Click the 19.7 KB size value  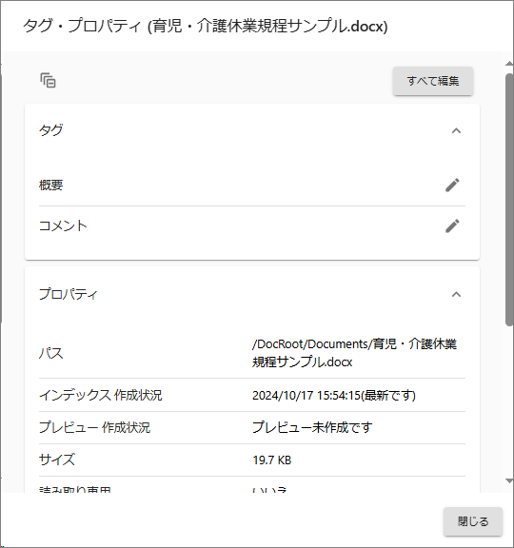pyautogui.click(x=272, y=460)
